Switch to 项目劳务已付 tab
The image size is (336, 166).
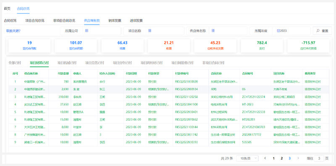94,63
